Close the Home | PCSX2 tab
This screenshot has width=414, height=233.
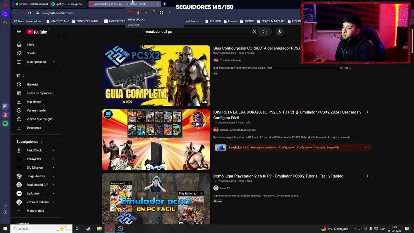click(x=158, y=4)
